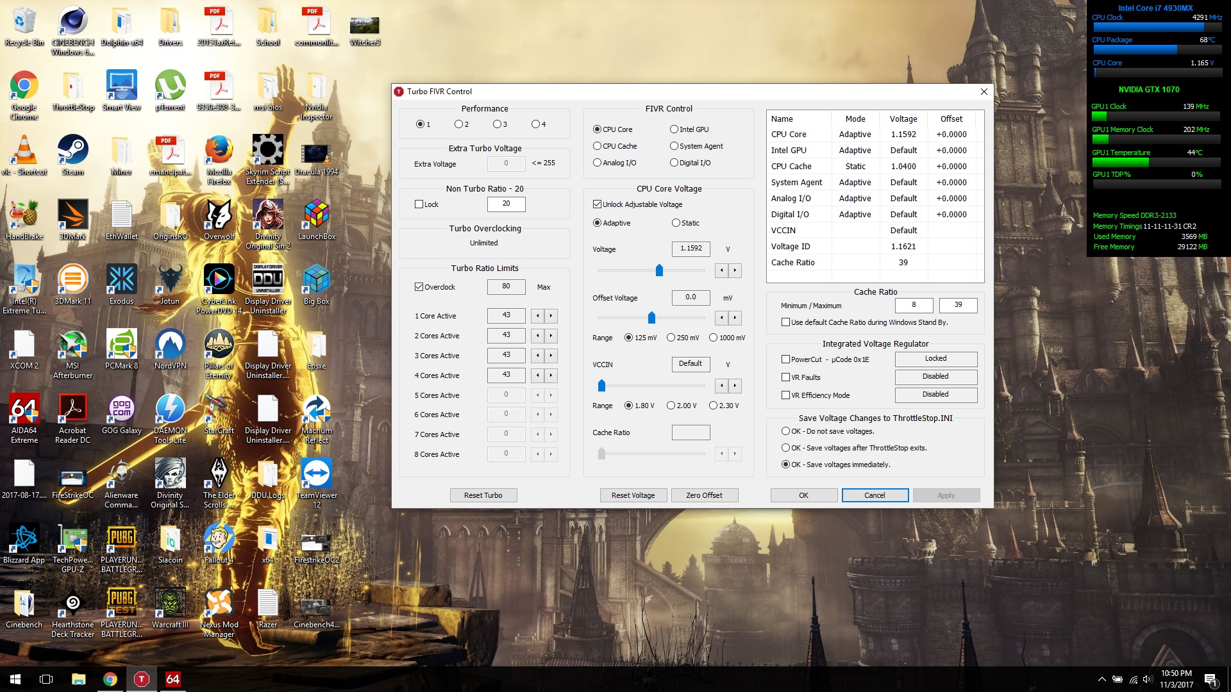This screenshot has width=1231, height=692.
Task: Adjust the Offset Voltage slider
Action: coord(651,318)
